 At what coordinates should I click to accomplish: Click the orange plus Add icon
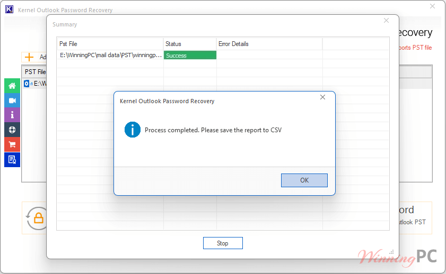[29, 57]
